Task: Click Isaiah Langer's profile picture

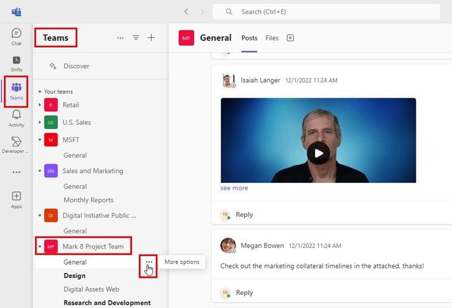Action: (228, 81)
